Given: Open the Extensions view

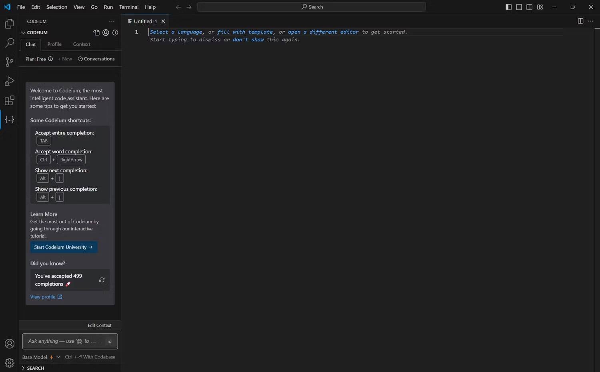Looking at the screenshot, I should click(9, 100).
